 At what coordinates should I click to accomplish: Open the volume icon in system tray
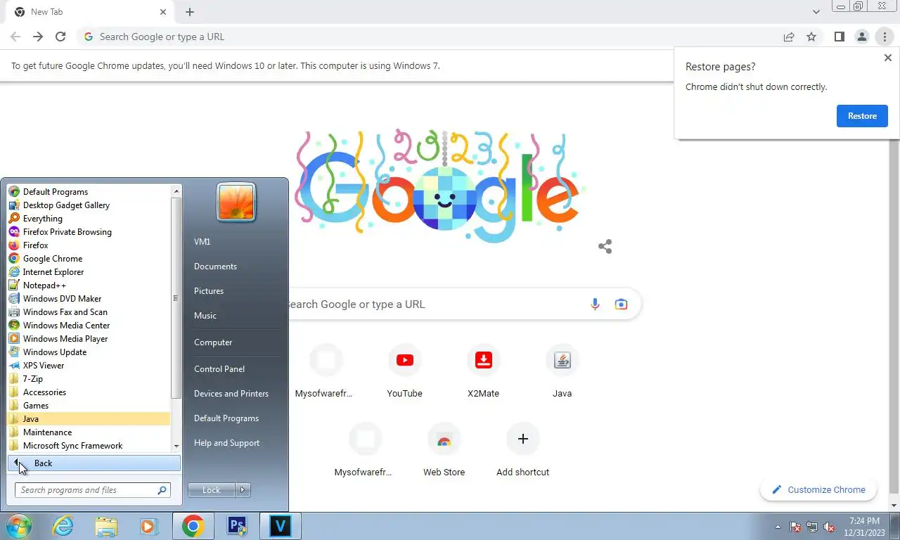830,527
